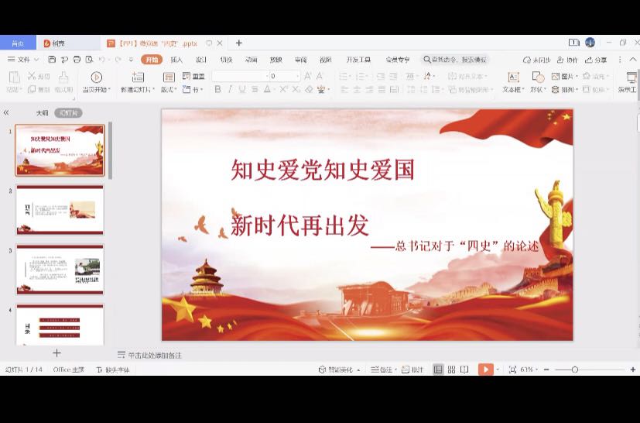This screenshot has height=423, width=640.
Task: Open the Insert (插入) ribbon tab
Action: 176,60
